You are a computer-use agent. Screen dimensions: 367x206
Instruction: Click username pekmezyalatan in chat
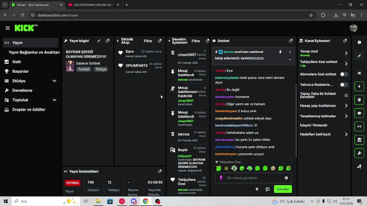point(227,78)
